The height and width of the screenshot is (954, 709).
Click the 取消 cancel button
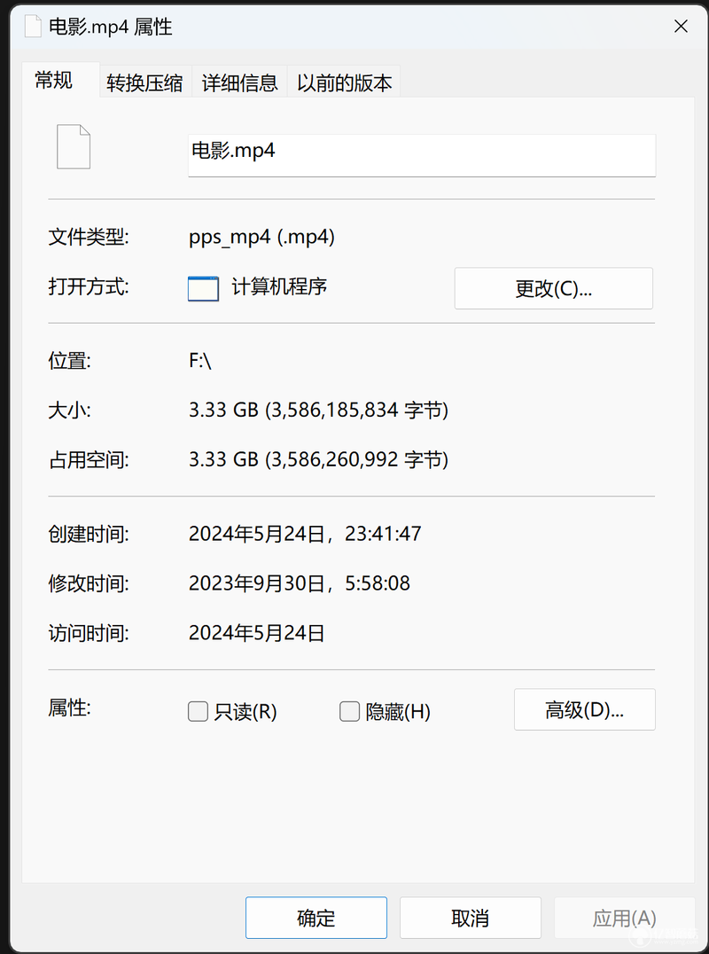470,918
